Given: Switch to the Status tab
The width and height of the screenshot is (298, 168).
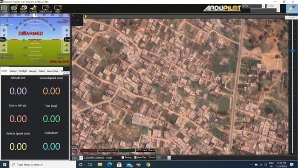Looking at the screenshot, I should click(41, 71).
